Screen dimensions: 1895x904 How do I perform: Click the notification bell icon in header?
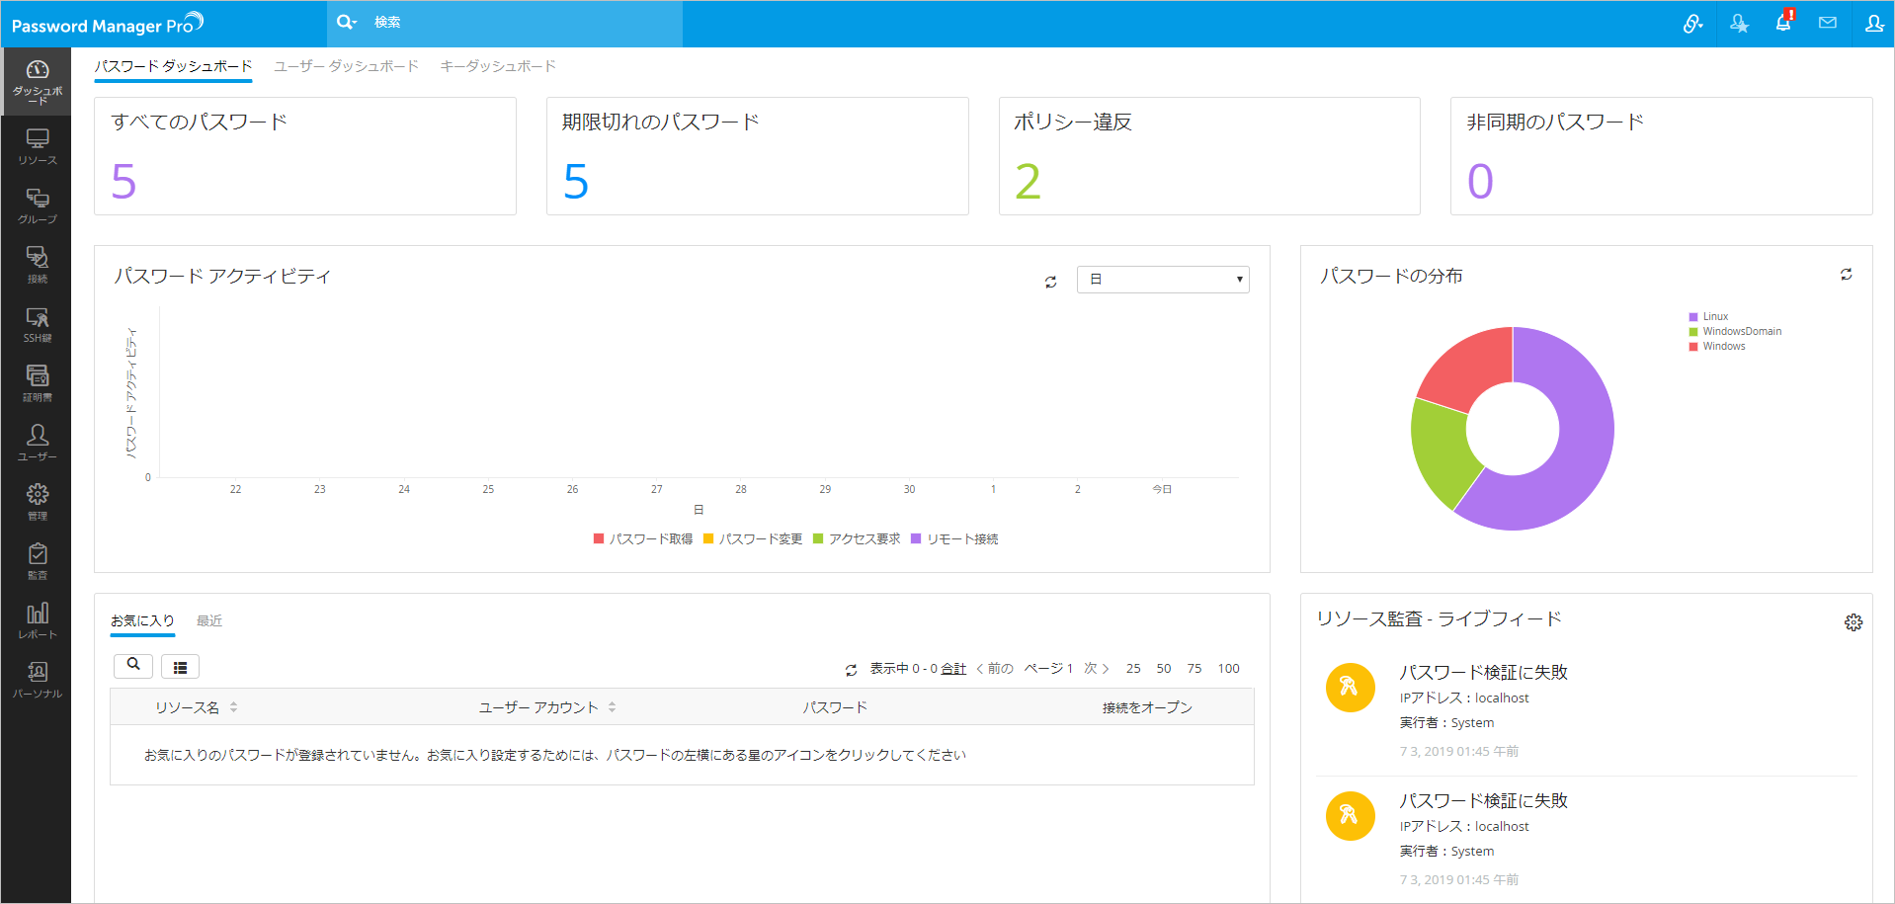pos(1782,23)
